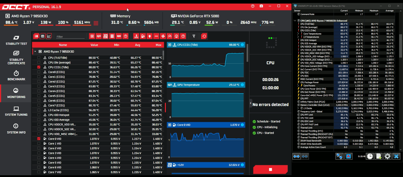Check the Core 7 VID checkbox
The height and width of the screenshot is (177, 403).
click(x=39, y=172)
